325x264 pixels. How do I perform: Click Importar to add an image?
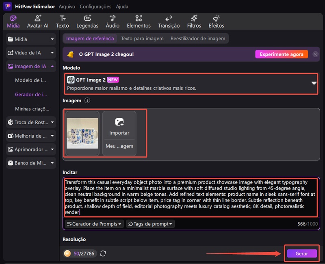click(x=119, y=126)
